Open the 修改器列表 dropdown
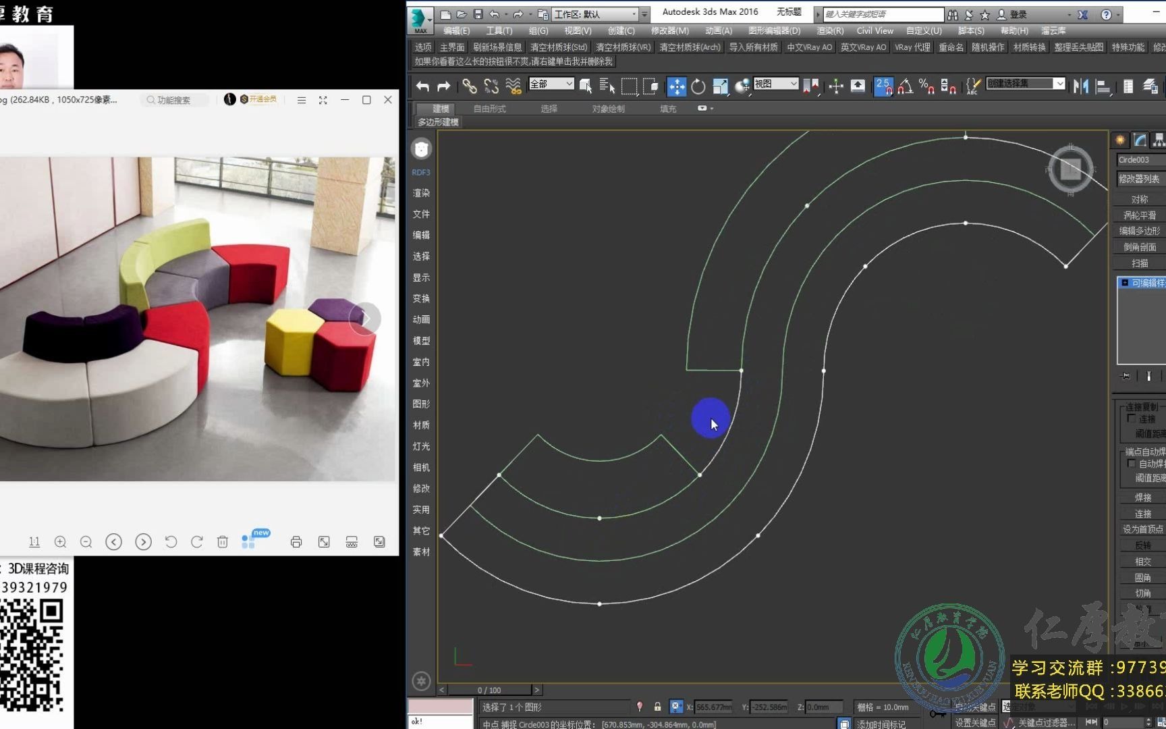1166x729 pixels. coord(1140,178)
